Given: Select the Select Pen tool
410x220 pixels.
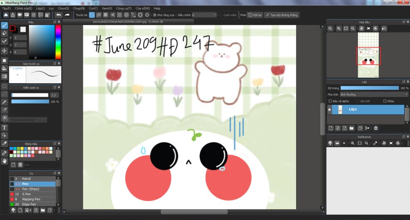Looking at the screenshot, I should coord(4,110).
